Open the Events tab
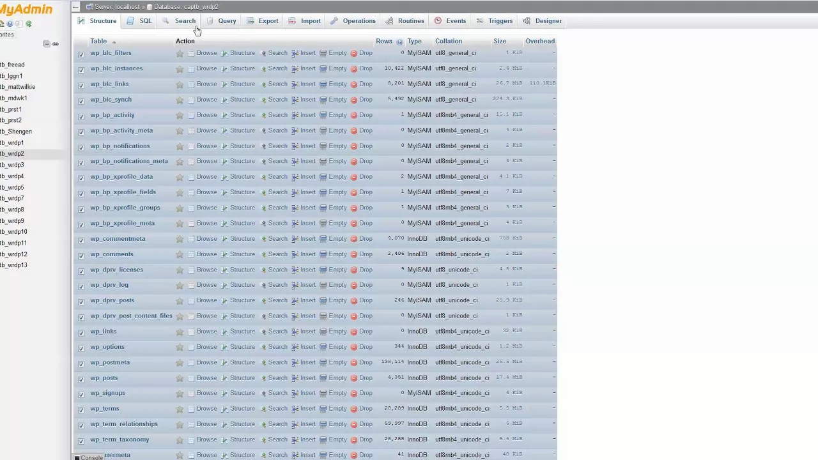Viewport: 818px width, 460px height. (x=451, y=21)
